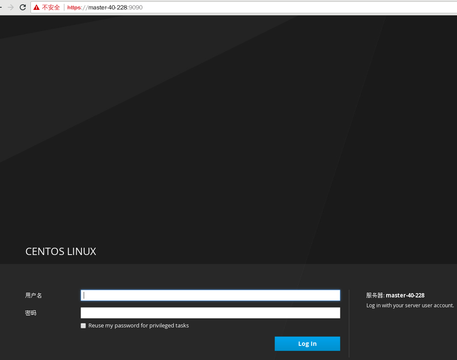457x360 pixels.
Task: Enable Reuse my password for privileged tasks
Action: (x=83, y=326)
